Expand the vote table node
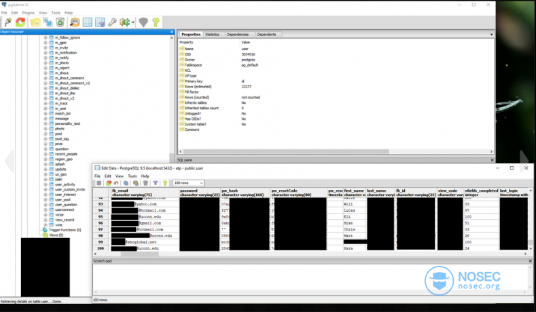Image resolution: width=536 pixels, height=312 pixels. pos(46,225)
